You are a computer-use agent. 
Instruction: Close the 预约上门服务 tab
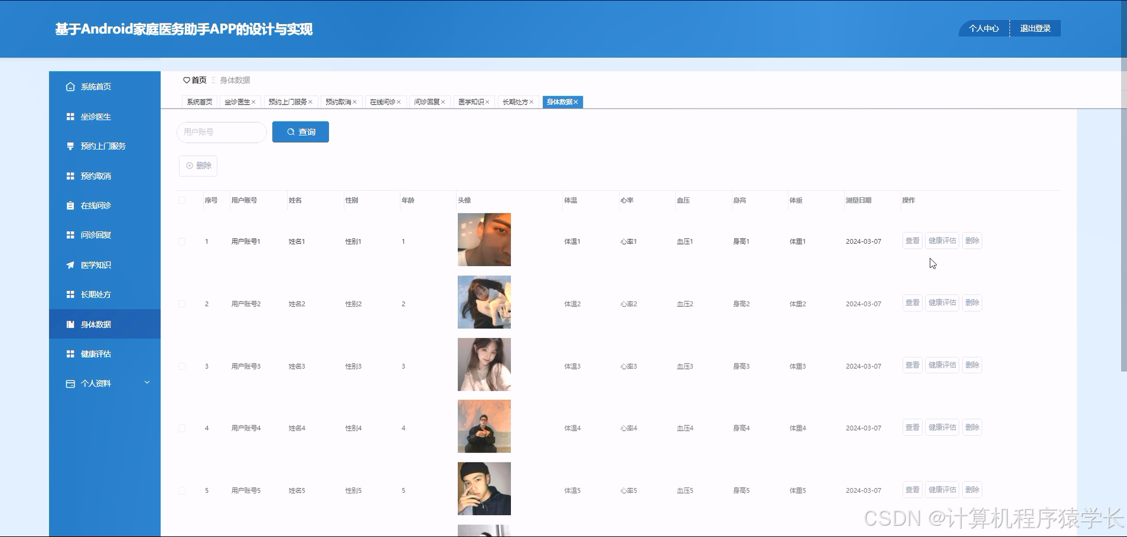310,102
